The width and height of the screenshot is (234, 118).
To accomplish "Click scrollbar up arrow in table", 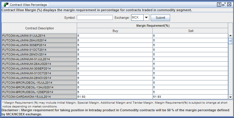I will (230, 36).
